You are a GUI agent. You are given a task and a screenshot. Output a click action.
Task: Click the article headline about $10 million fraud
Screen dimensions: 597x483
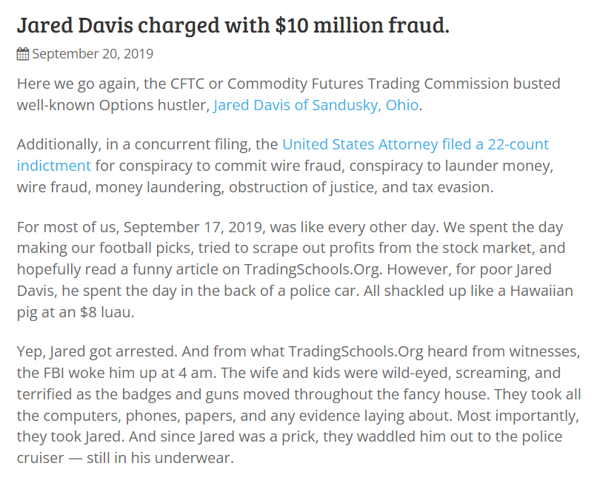pos(233,25)
